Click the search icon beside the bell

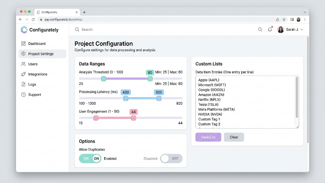point(260,30)
